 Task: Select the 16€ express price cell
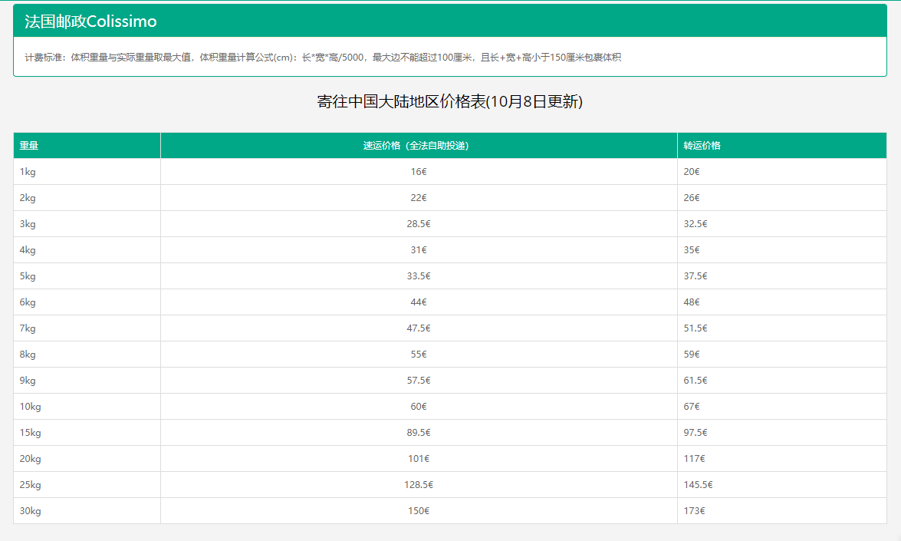tap(419, 171)
